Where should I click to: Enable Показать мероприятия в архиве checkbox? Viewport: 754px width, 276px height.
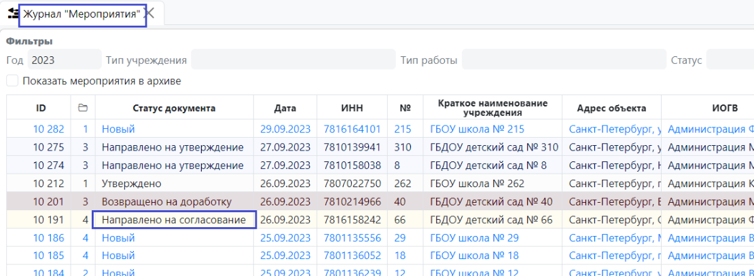pos(12,81)
